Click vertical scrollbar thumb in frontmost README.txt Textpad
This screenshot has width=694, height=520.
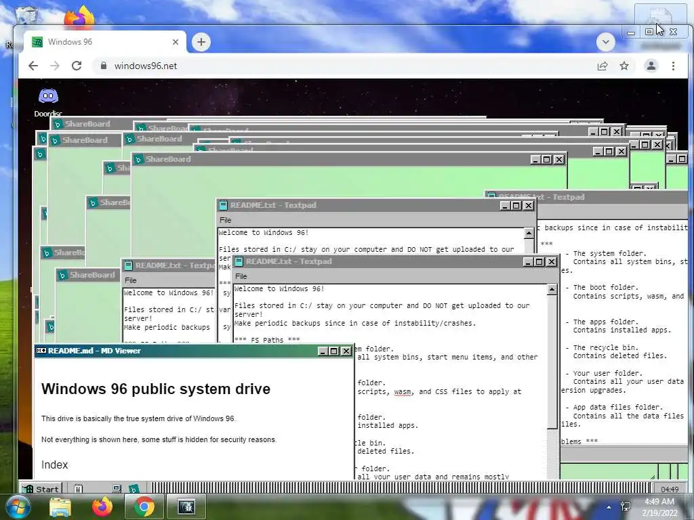pyautogui.click(x=552, y=362)
